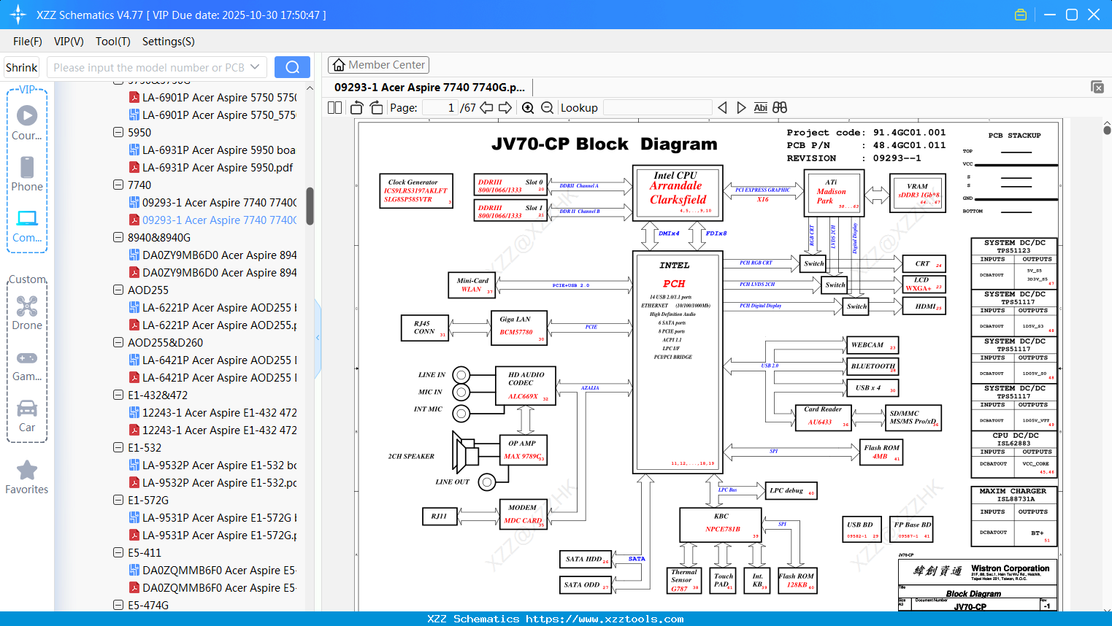Zoom out of the schematic
The image size is (1112, 626).
pyautogui.click(x=547, y=108)
